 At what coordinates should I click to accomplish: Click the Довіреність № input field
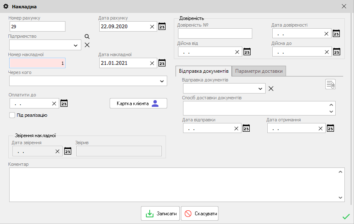(215, 34)
